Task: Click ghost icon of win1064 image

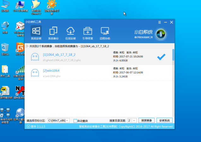Action: pyautogui.click(x=35, y=73)
